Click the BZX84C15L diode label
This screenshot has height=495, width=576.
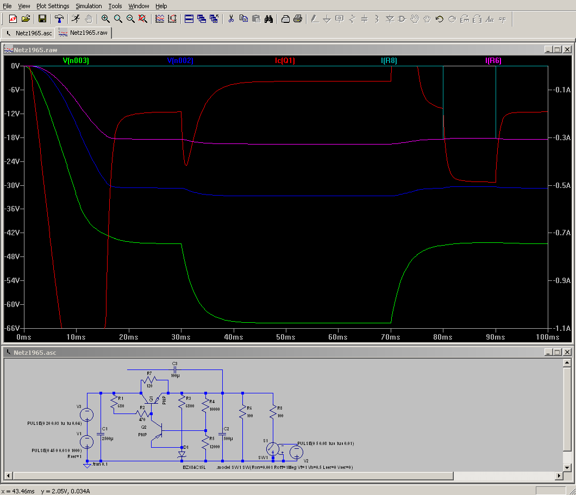195,467
